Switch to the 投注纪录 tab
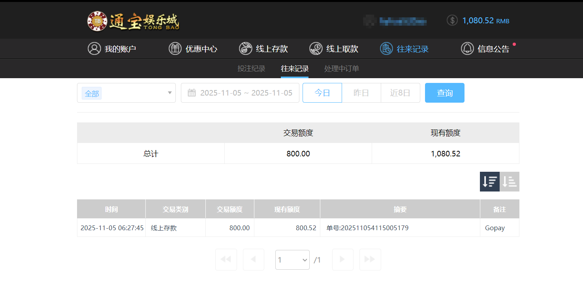The width and height of the screenshot is (583, 291). [251, 68]
